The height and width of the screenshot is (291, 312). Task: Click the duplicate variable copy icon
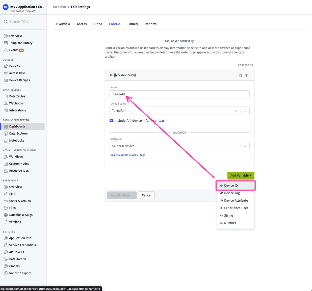[240, 75]
